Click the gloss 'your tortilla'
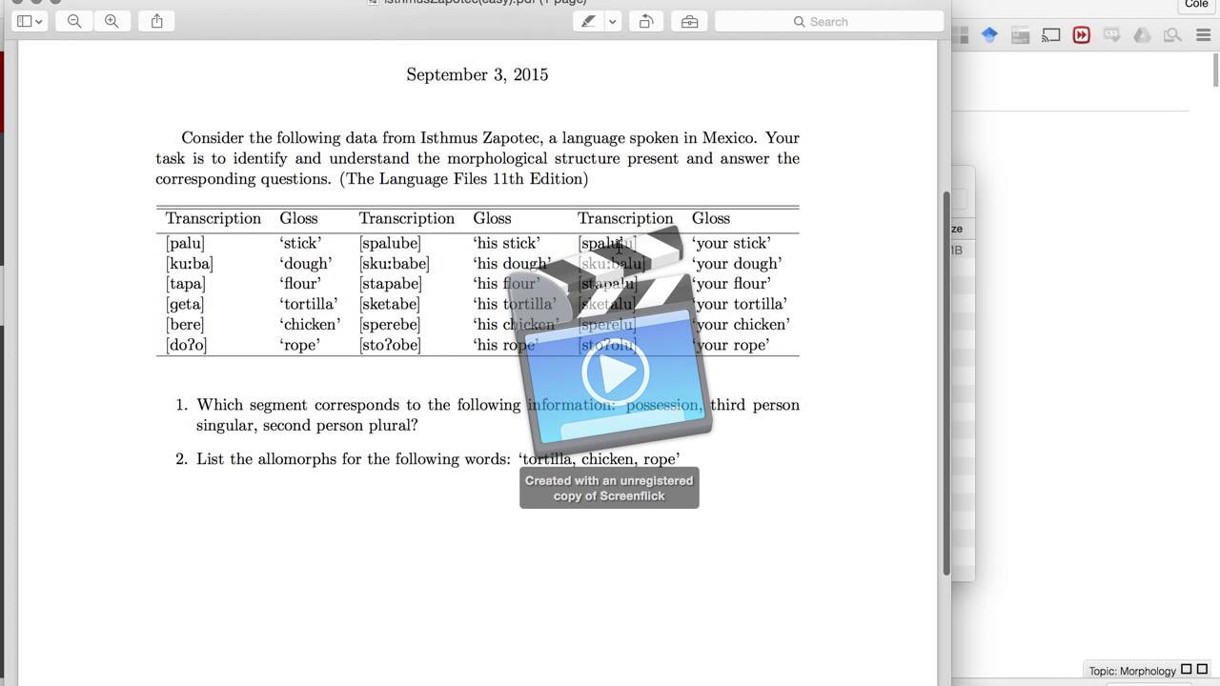1220x686 pixels. coord(740,304)
